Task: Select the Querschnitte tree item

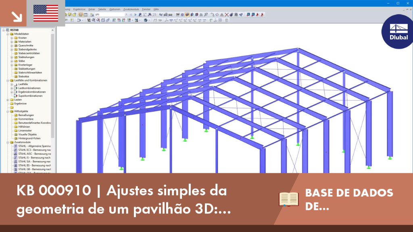Action: [25, 46]
